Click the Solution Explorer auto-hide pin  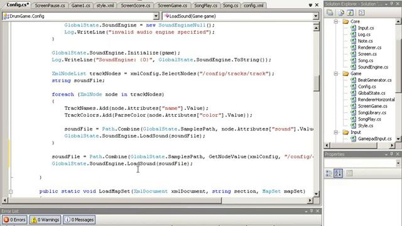tap(391, 4)
